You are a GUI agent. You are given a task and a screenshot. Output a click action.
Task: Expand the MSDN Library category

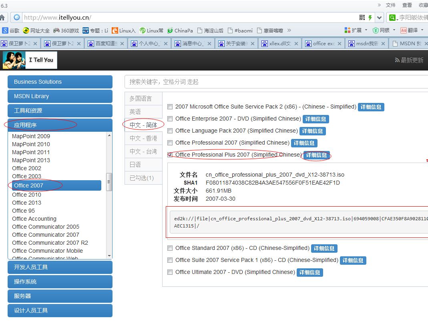60,96
